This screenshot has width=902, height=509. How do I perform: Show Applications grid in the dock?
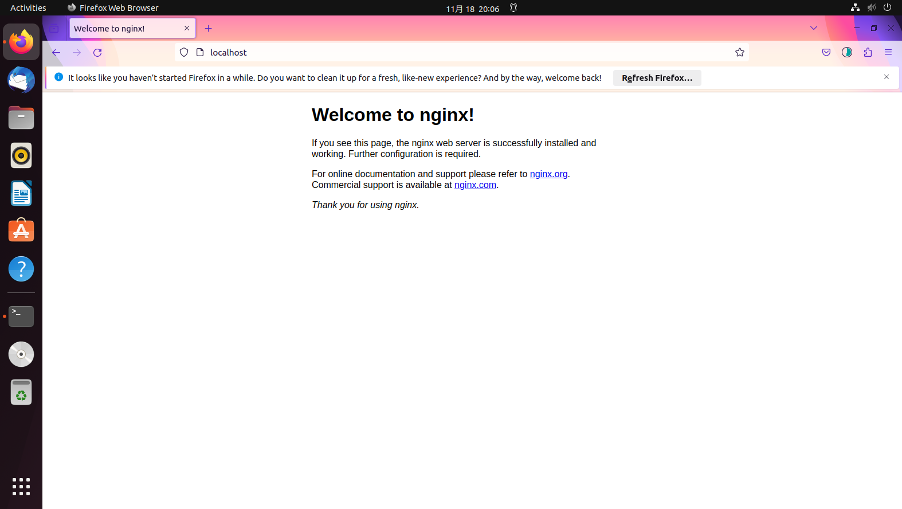21,487
